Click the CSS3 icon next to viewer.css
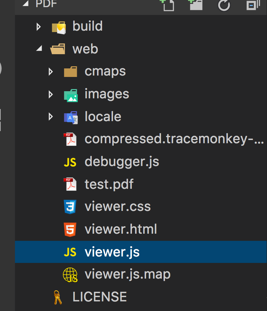 (x=70, y=207)
